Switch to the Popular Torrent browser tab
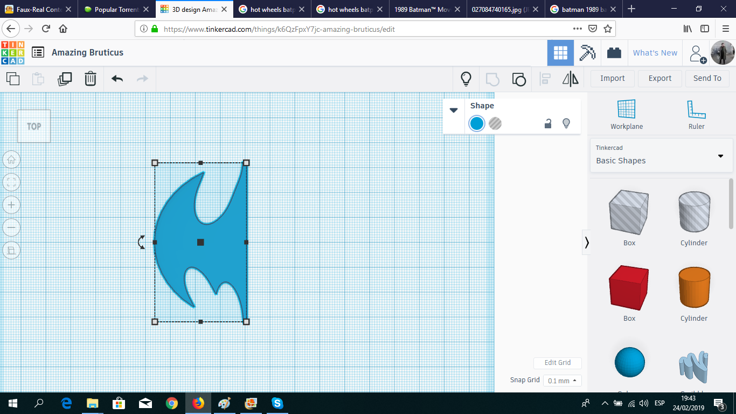This screenshot has width=736, height=414. pos(116,9)
